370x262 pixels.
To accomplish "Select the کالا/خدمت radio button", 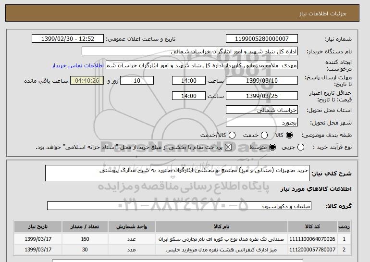I will [x=232, y=135].
